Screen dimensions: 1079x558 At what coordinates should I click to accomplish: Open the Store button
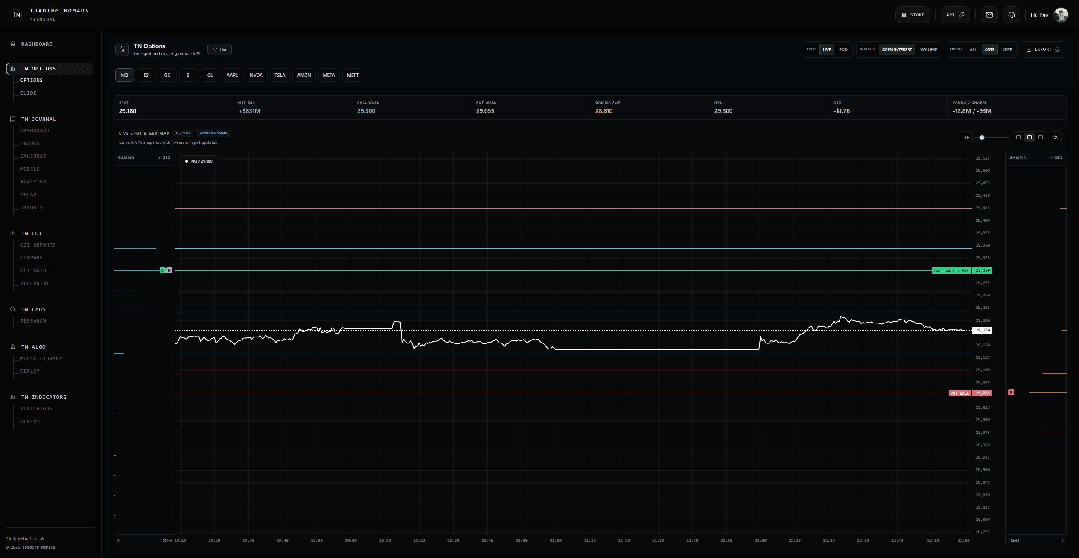pyautogui.click(x=913, y=15)
